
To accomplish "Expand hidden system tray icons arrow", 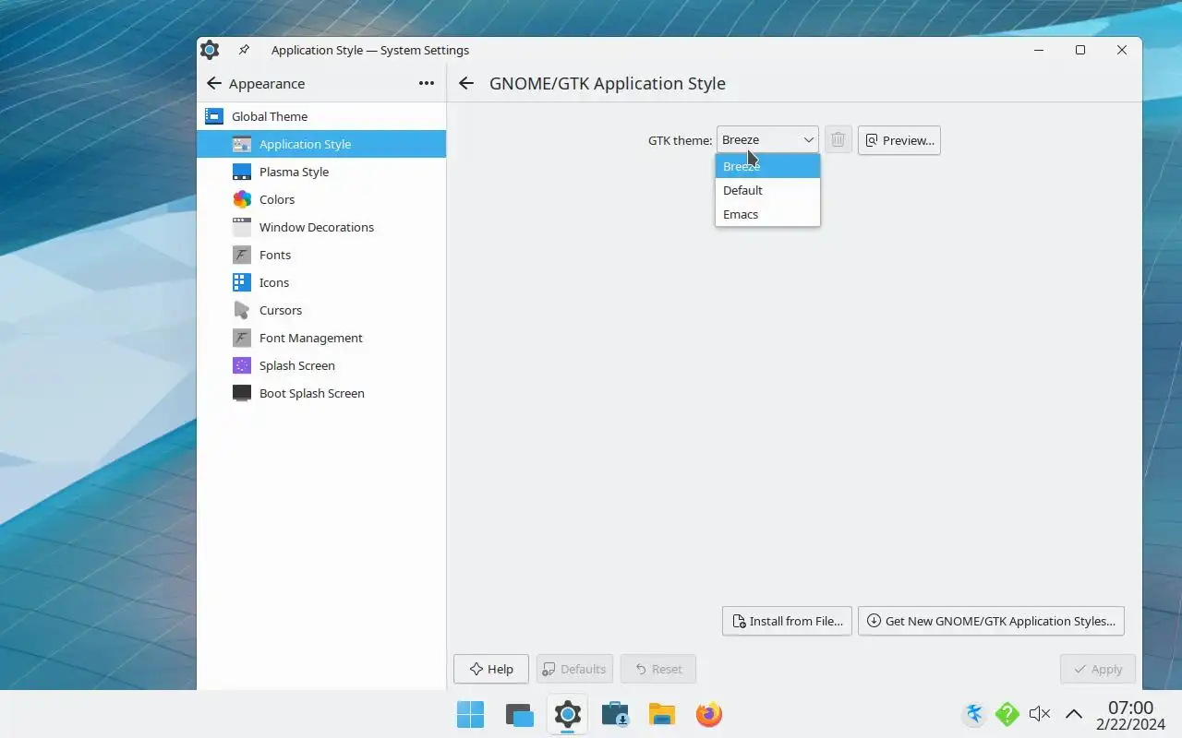I will pos(1073,713).
